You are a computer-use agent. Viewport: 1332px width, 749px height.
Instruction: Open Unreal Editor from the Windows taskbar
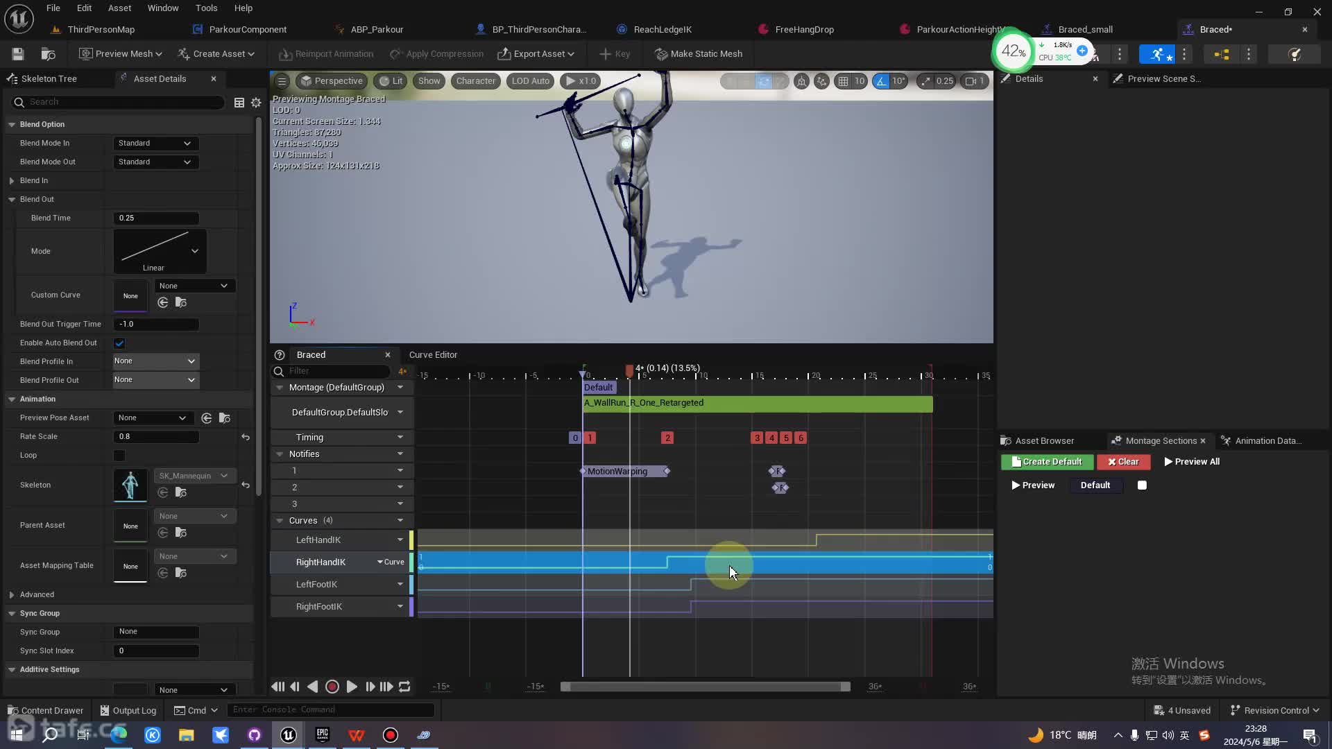289,735
